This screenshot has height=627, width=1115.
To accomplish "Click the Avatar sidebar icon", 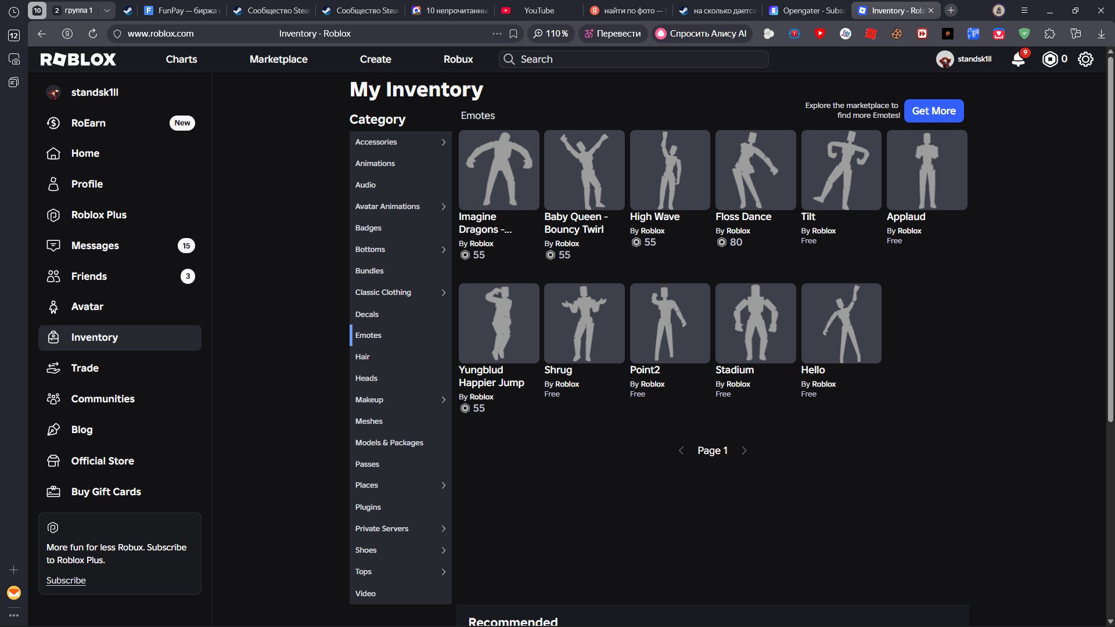I will pos(53,307).
